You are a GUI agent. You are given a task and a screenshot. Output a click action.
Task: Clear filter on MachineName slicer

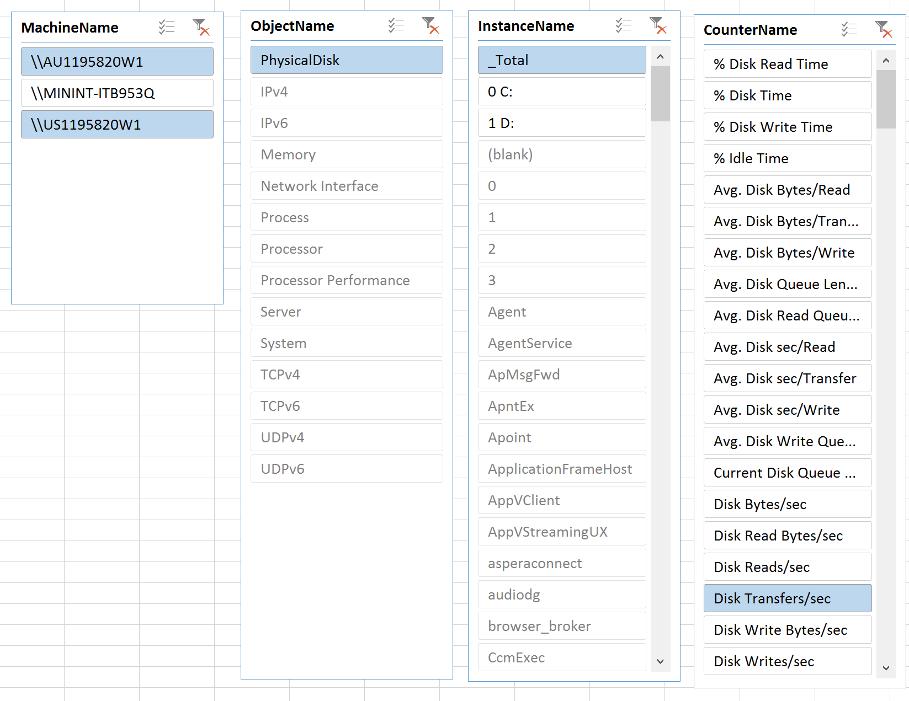(x=201, y=27)
